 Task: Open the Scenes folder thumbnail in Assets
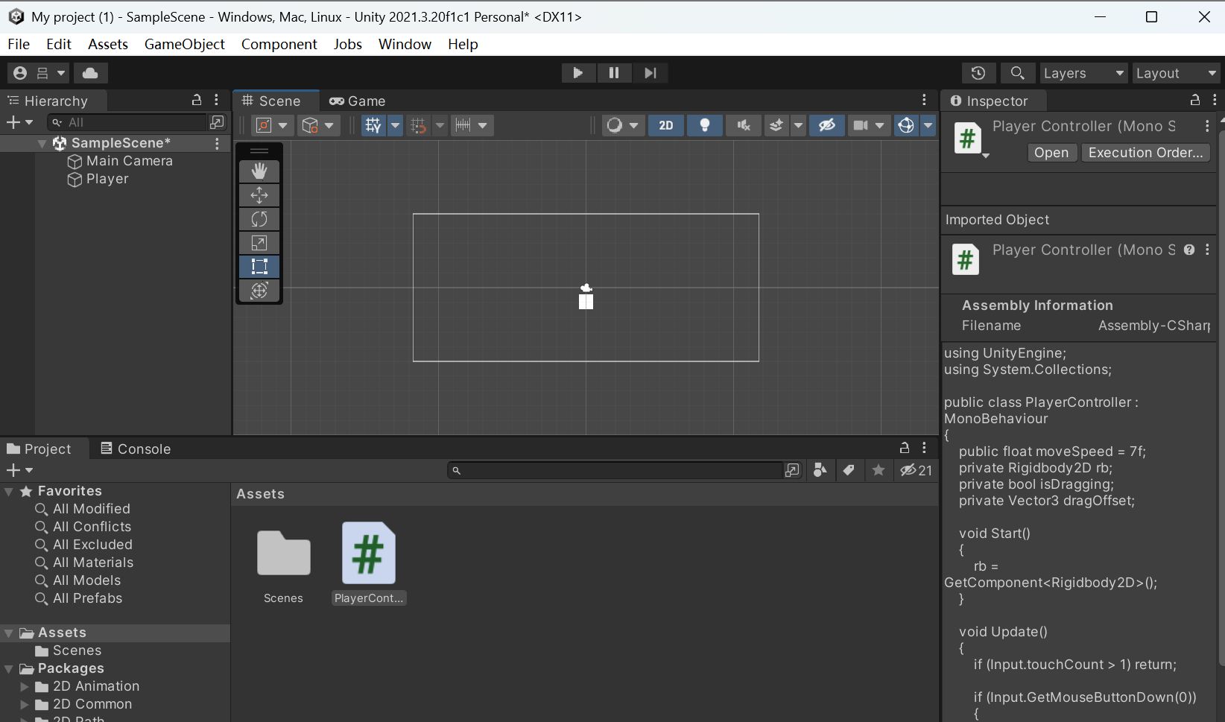pyautogui.click(x=284, y=553)
